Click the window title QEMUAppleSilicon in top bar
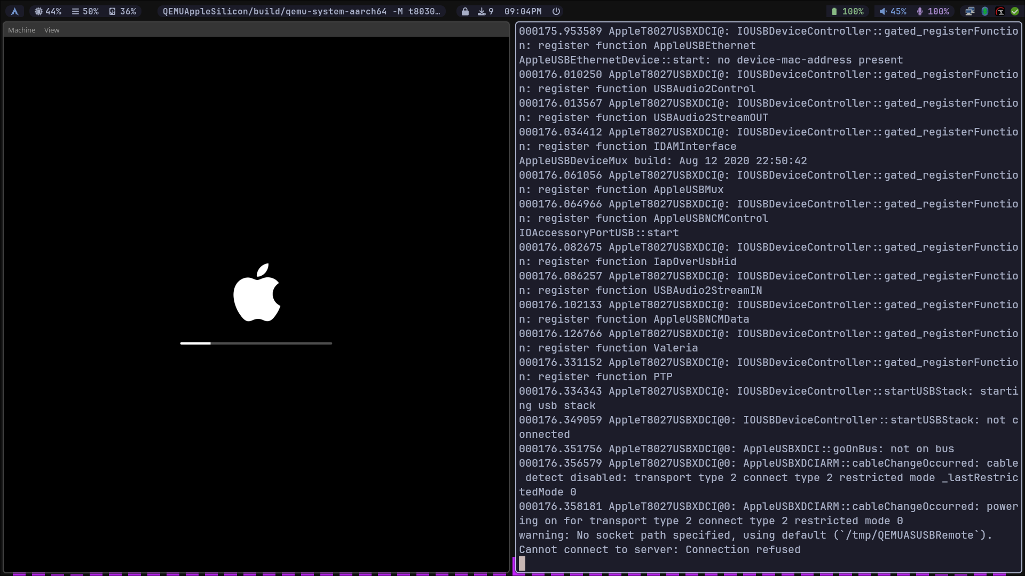The image size is (1025, 576). [301, 11]
